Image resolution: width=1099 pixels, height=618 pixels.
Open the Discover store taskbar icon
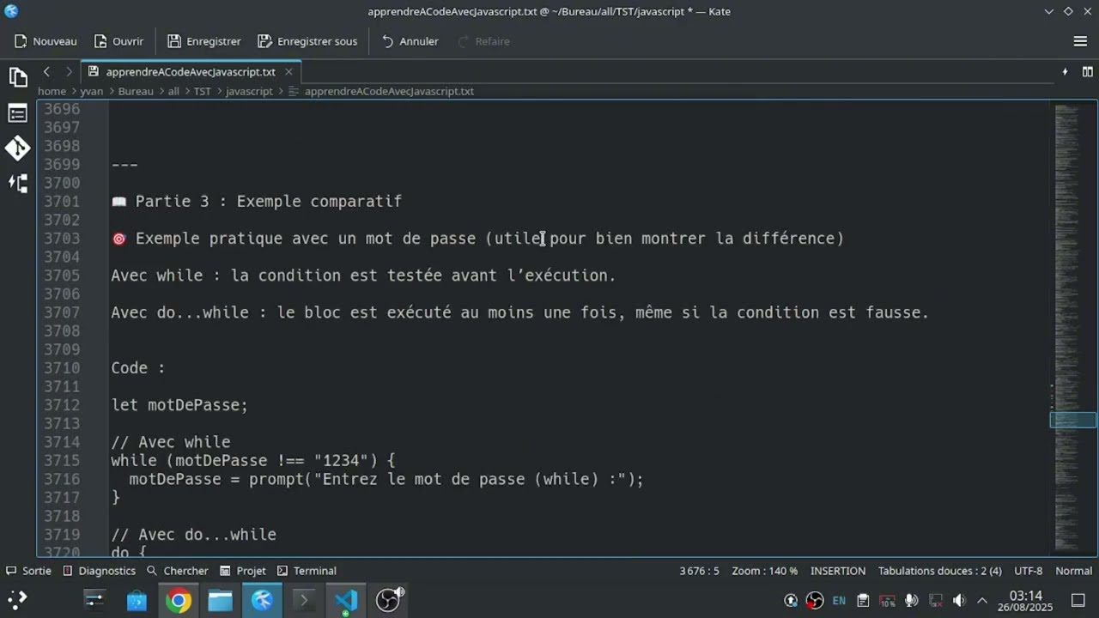137,600
